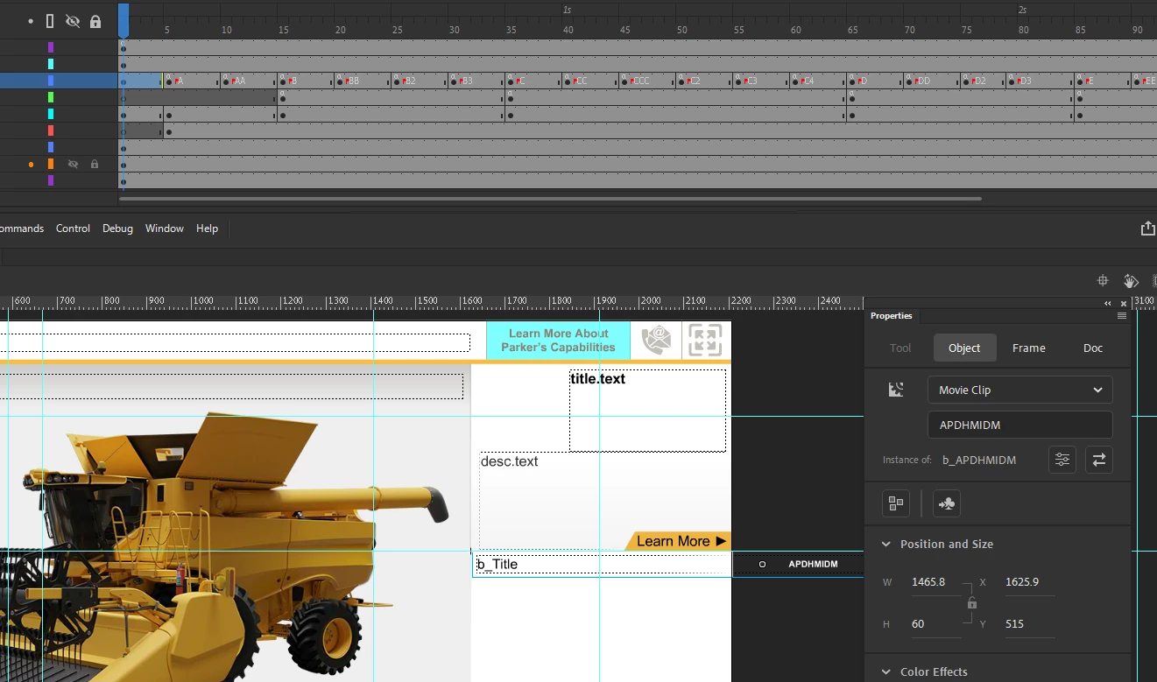Toggle highlight for all layers dot in timeline header
1157x682 pixels.
tap(32, 21)
